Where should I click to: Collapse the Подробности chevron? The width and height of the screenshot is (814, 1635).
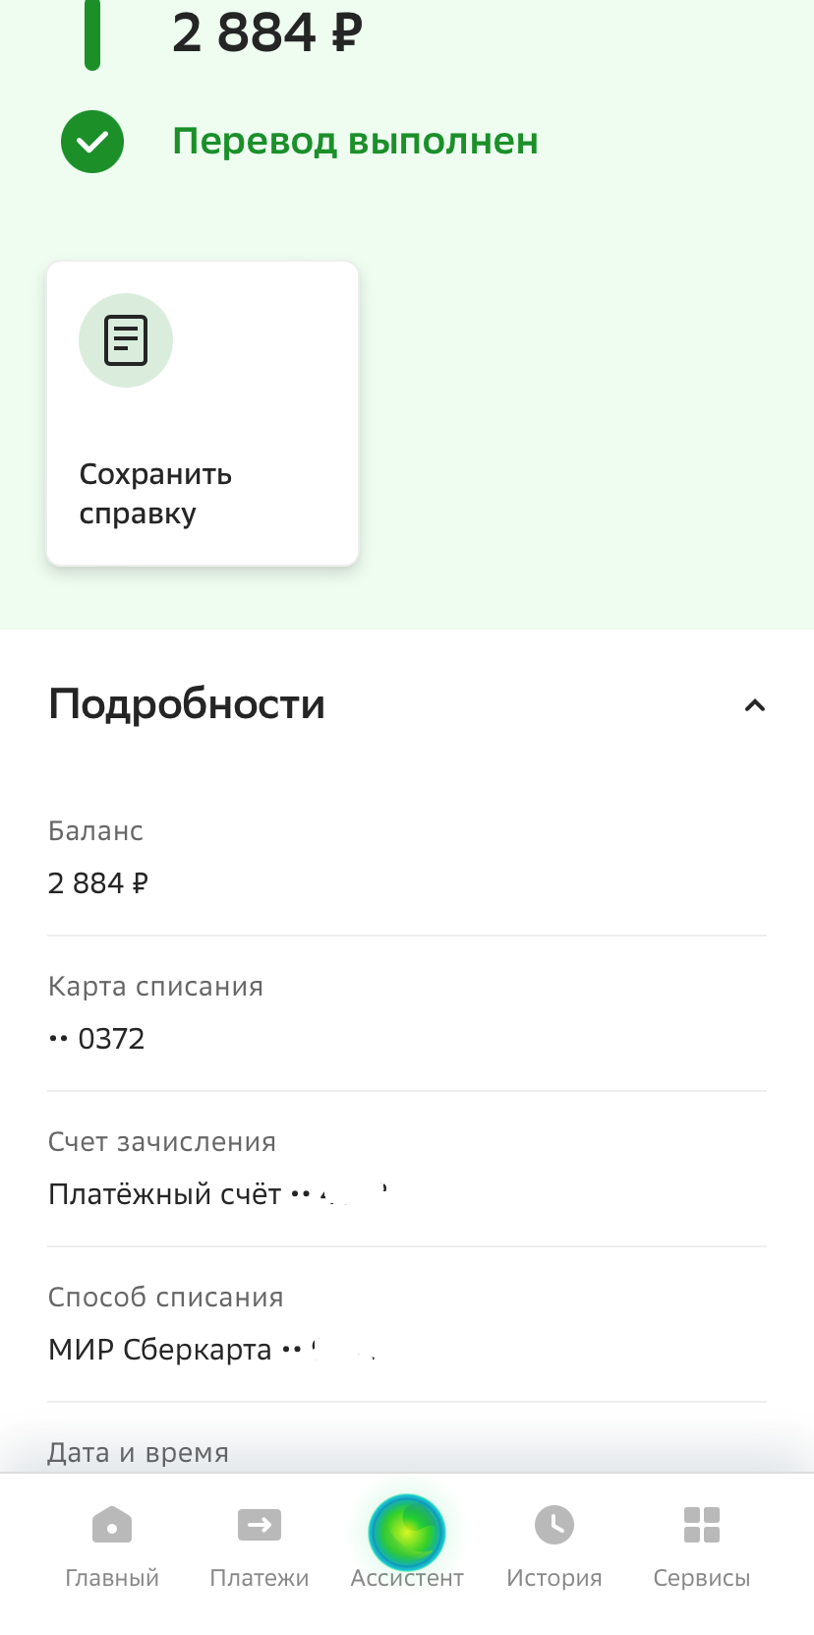coord(754,705)
